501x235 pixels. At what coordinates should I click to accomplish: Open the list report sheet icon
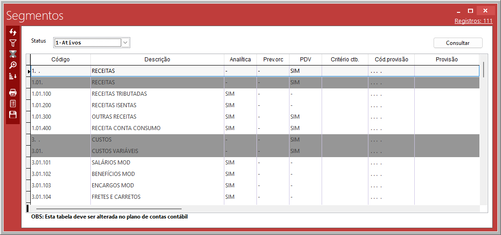[13, 104]
